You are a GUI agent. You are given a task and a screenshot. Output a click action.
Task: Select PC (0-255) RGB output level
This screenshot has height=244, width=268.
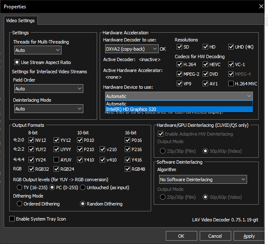tap(52, 187)
